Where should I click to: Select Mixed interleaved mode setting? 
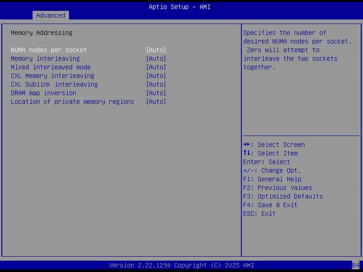point(50,67)
